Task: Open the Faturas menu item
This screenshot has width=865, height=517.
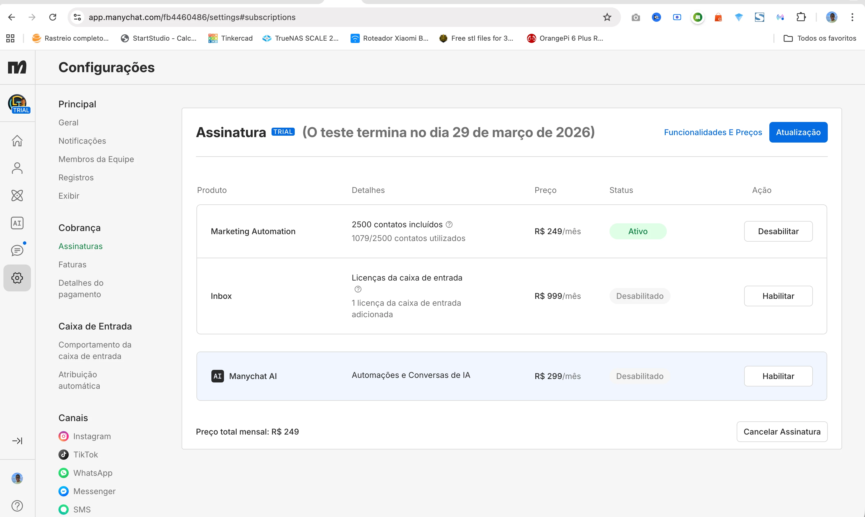Action: pos(72,265)
